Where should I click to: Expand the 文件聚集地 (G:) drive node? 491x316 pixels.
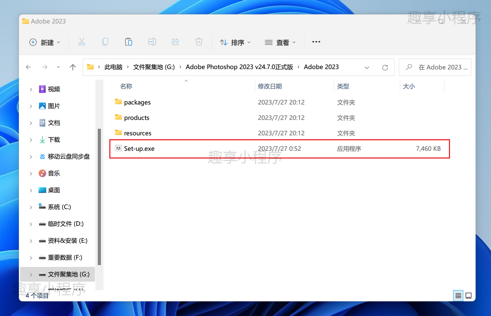pos(31,275)
